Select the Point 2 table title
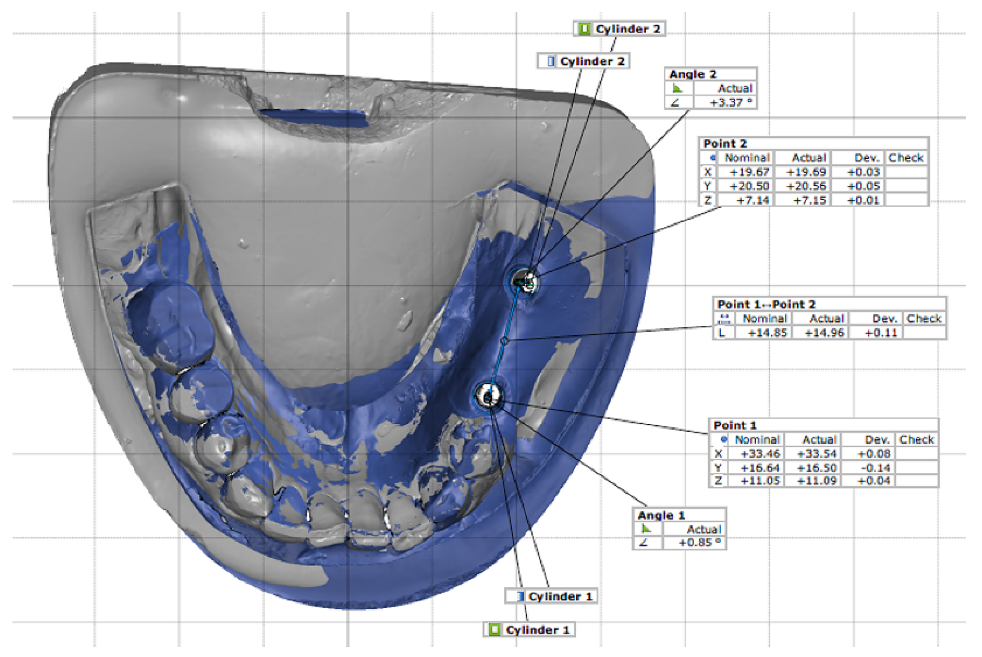Image resolution: width=982 pixels, height=657 pixels. [725, 144]
